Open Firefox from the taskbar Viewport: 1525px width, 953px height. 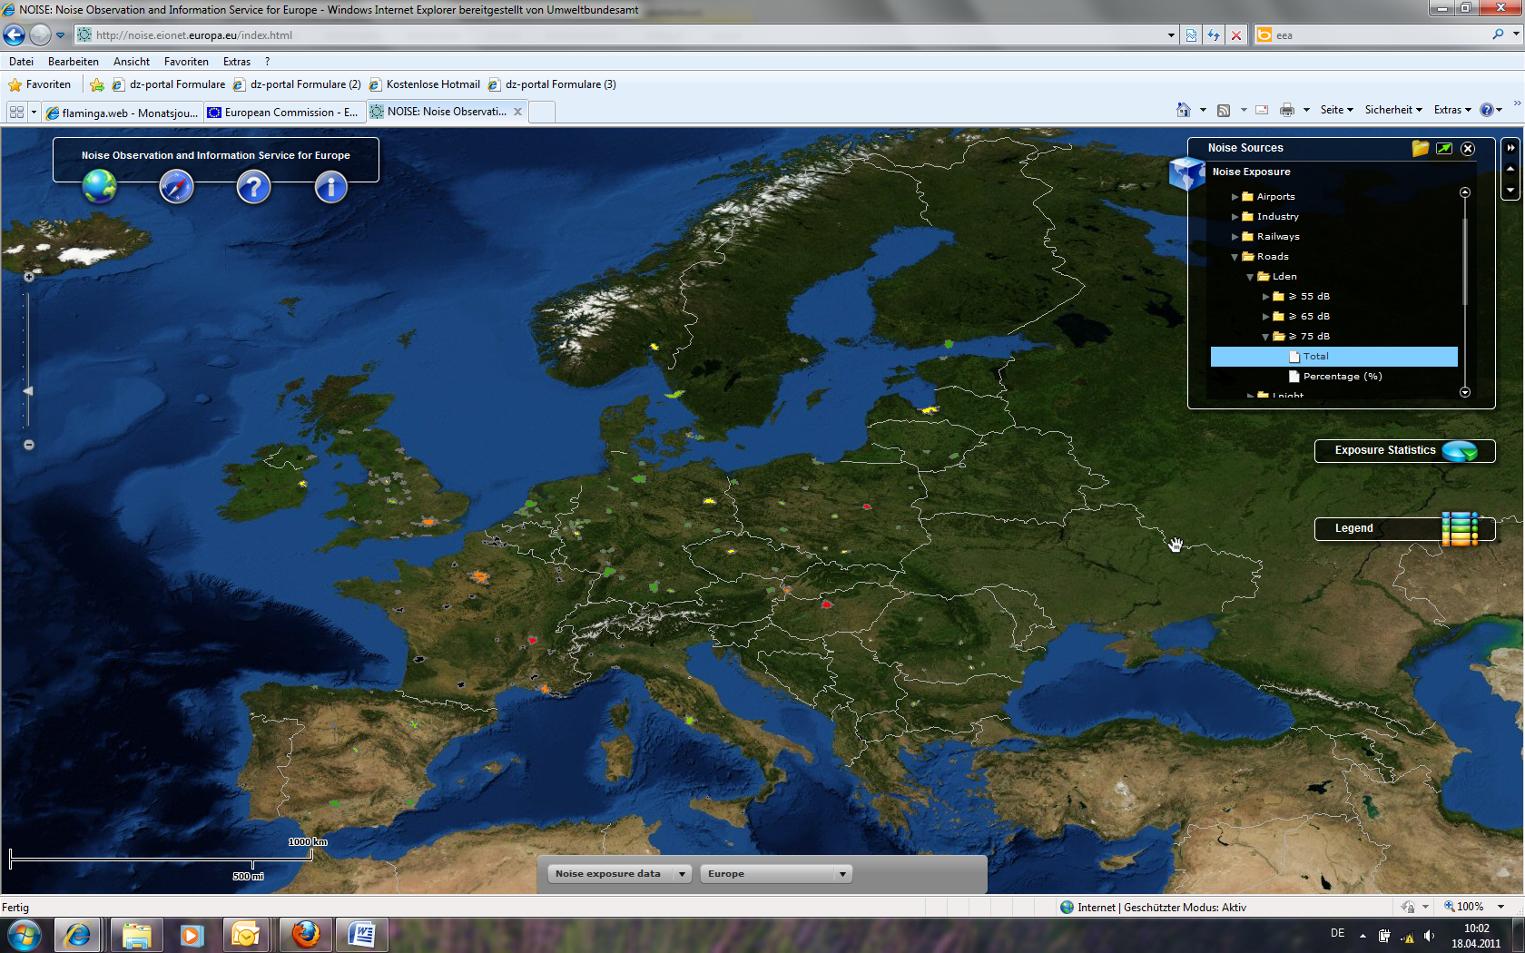coord(306,934)
